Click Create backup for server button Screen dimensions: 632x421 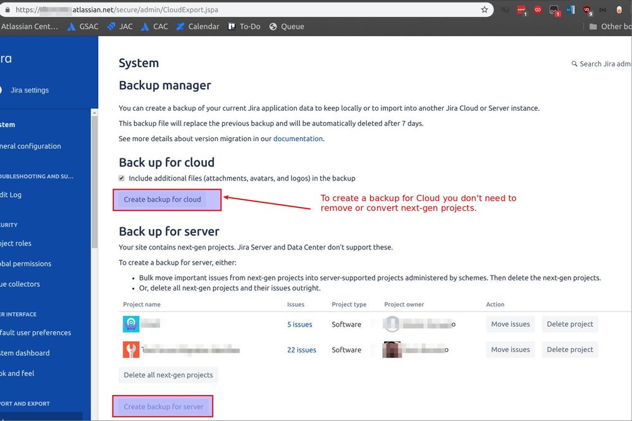click(163, 406)
